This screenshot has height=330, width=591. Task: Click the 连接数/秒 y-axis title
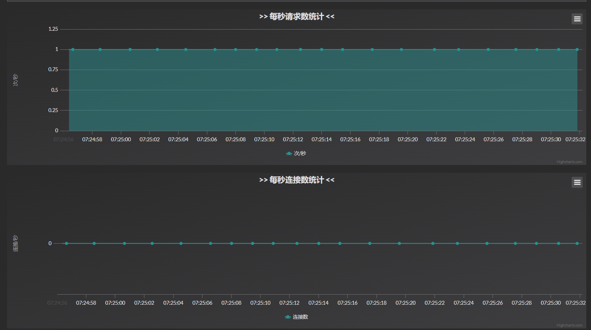[16, 243]
